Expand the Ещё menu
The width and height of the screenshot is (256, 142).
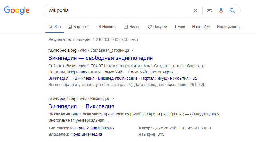[x=180, y=27]
